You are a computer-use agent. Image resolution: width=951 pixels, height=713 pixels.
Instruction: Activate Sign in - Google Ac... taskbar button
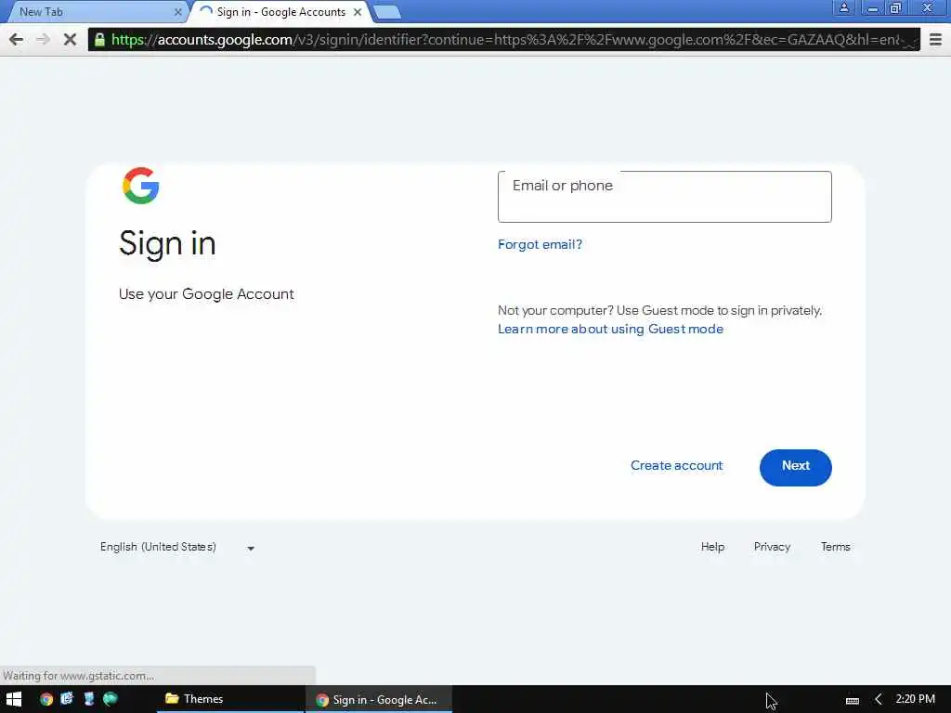[379, 700]
